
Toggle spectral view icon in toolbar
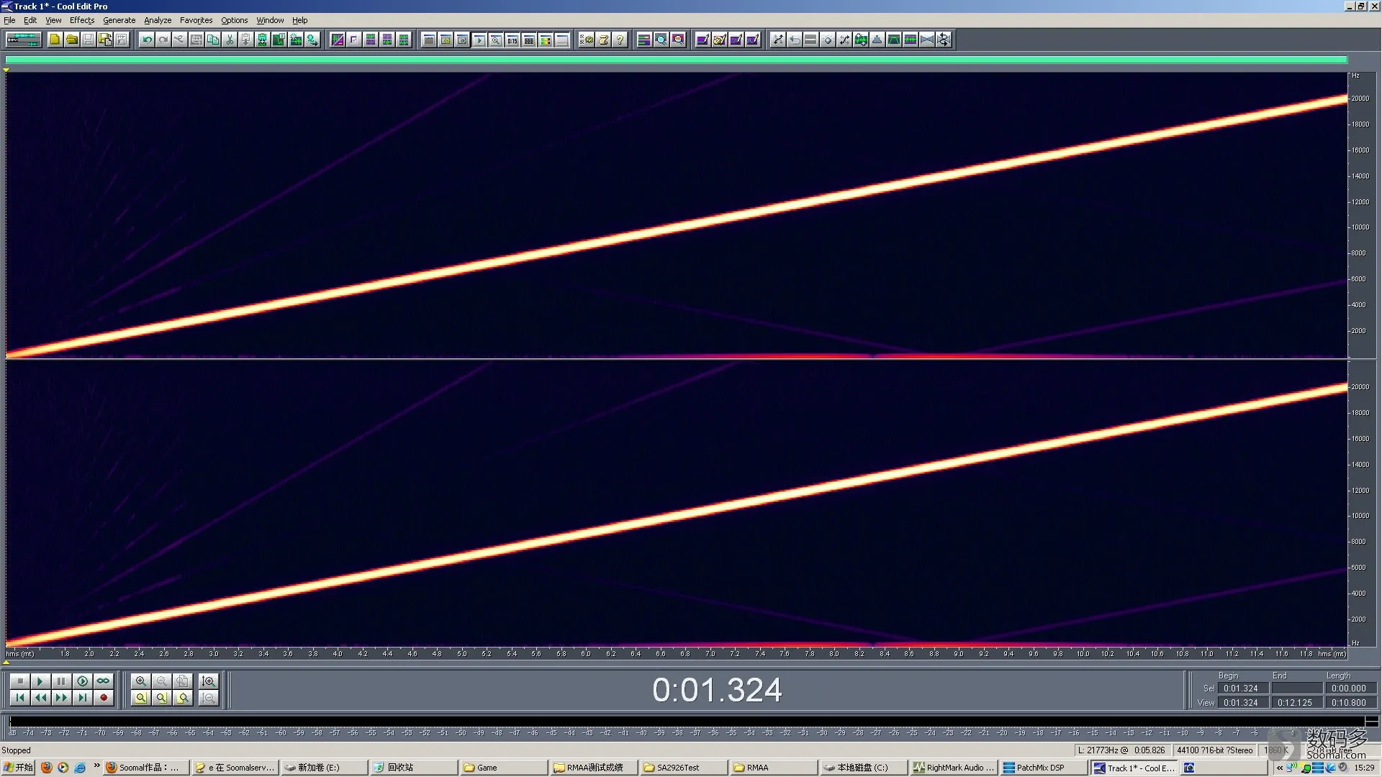point(337,40)
